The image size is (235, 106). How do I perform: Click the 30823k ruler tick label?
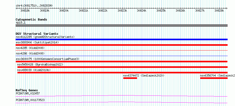pyautogui.click(x=122, y=11)
